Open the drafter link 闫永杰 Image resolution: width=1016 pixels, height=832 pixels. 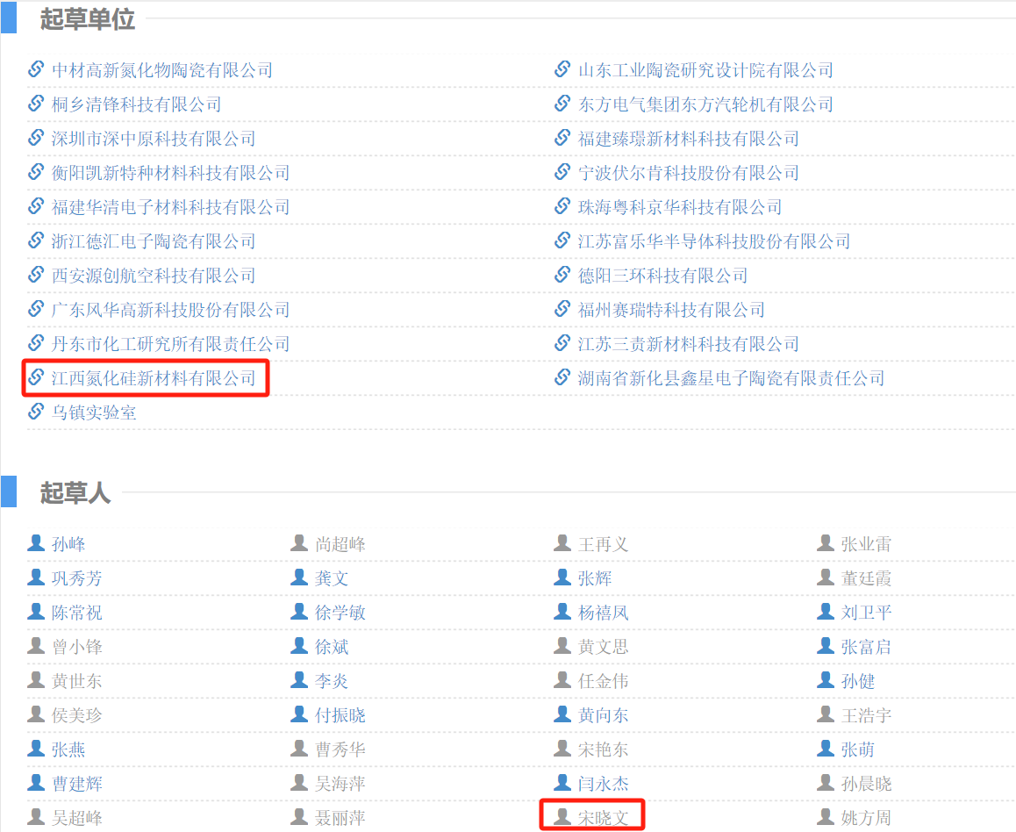point(604,784)
